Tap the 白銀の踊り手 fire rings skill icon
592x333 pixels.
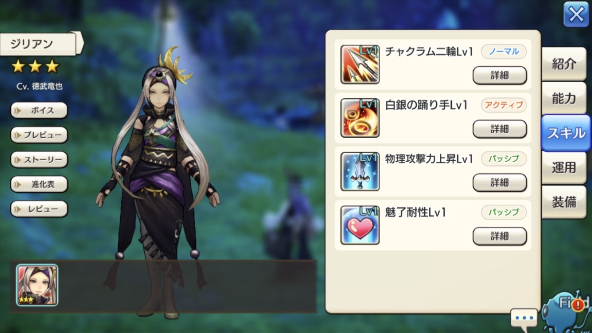click(360, 118)
